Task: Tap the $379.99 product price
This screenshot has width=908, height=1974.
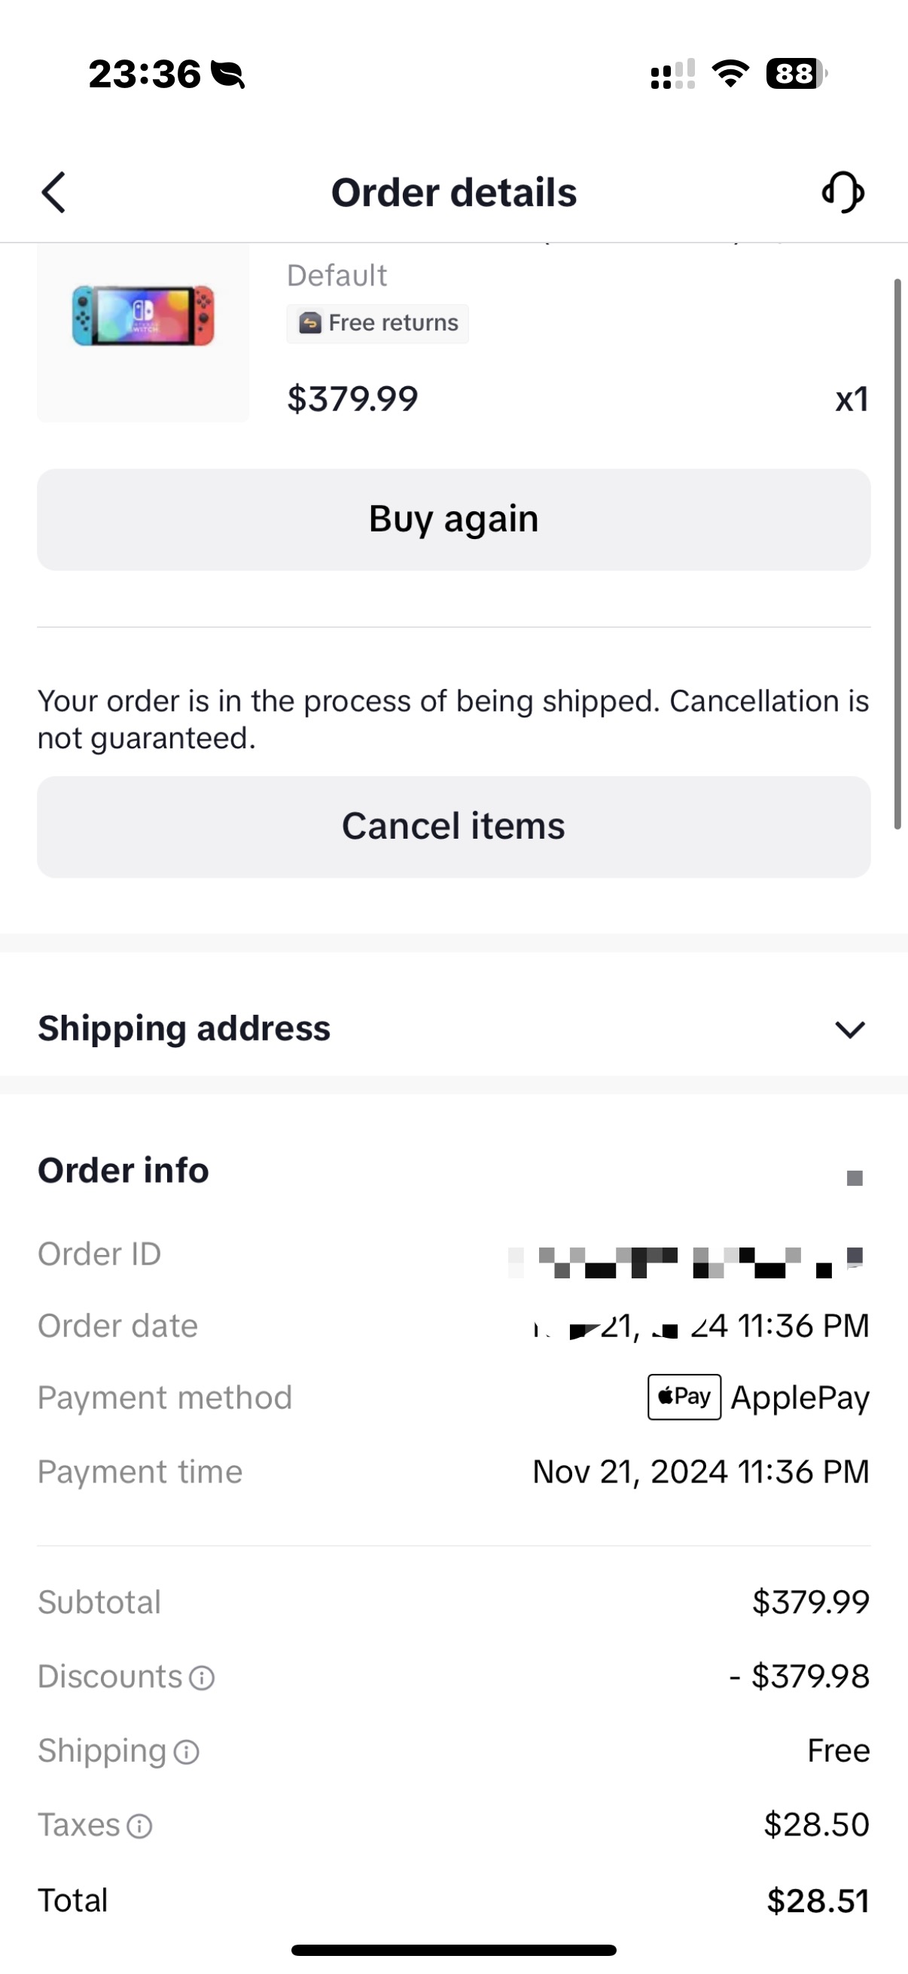Action: (x=352, y=398)
